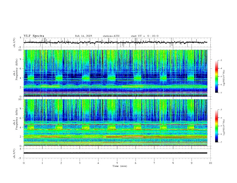The image size is (237, 183).
Task: Click the lower PSD color scale bar
Action: [216, 126]
